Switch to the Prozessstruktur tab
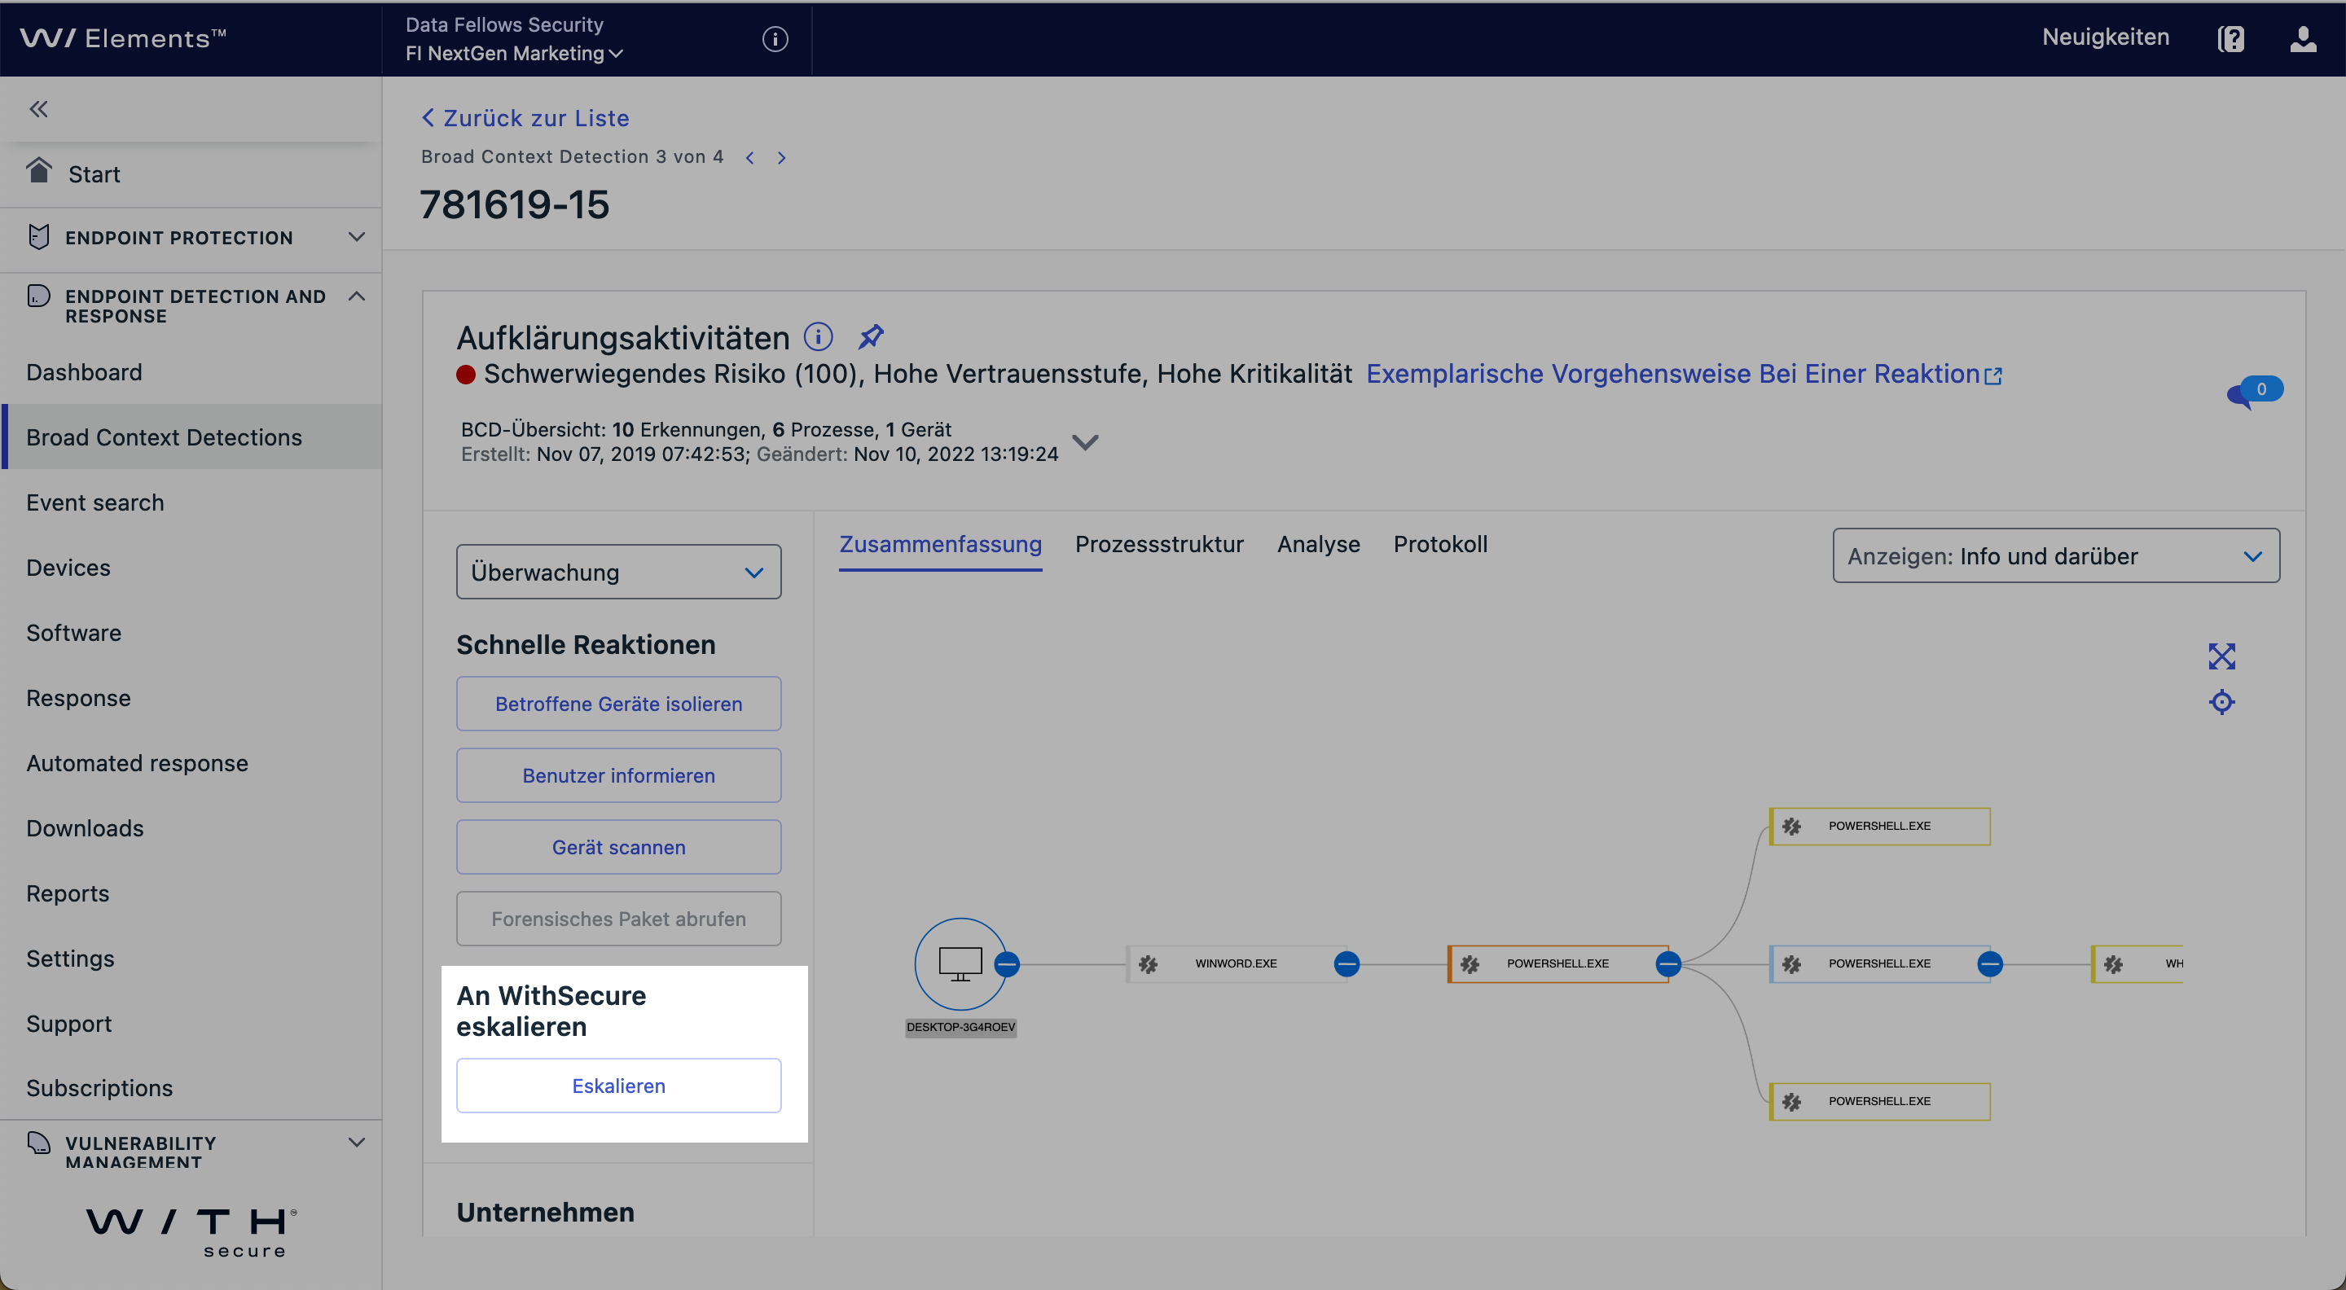 1158,543
